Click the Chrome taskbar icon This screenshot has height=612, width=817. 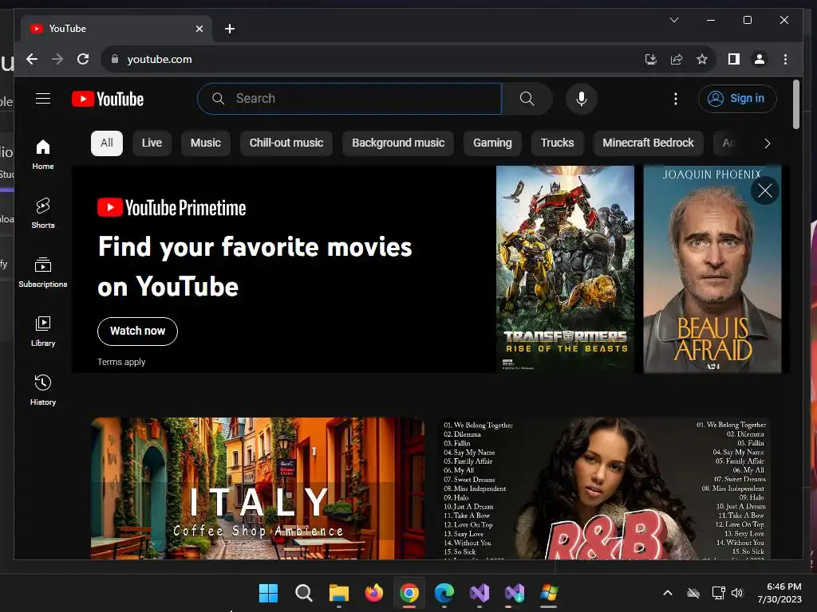[409, 593]
